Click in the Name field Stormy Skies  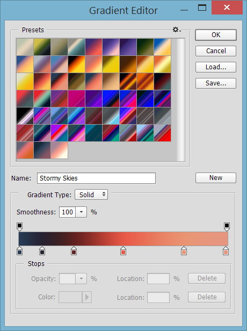click(96, 178)
